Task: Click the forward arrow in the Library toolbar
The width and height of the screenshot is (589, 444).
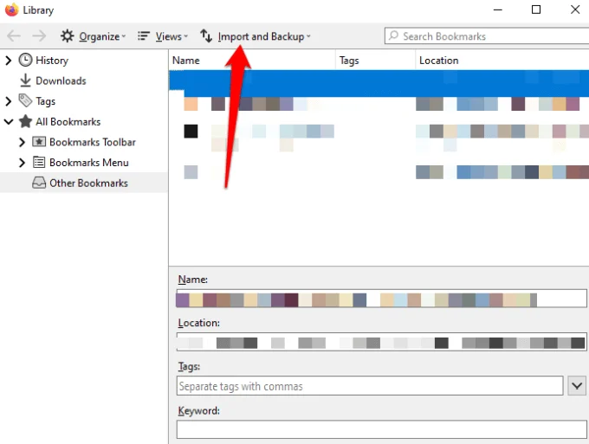Action: point(39,36)
